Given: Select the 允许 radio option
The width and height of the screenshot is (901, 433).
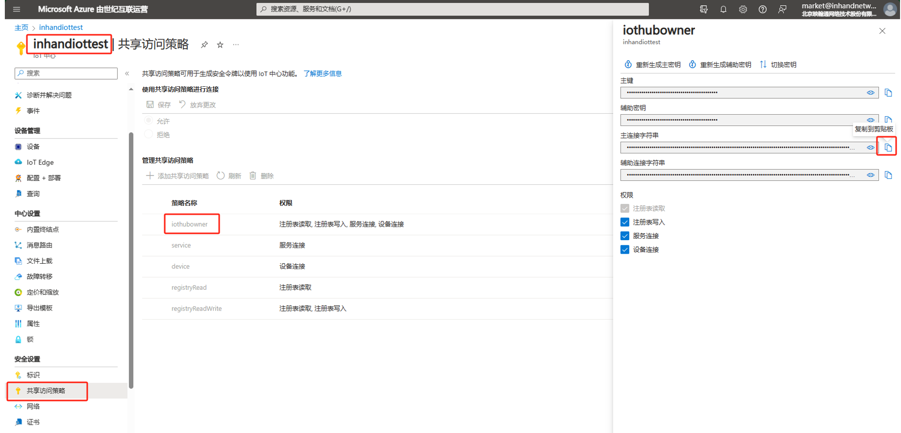Looking at the screenshot, I should click(x=149, y=121).
